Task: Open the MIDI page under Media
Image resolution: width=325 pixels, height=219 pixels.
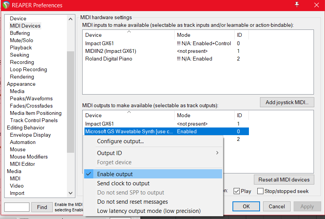Action: tap(15, 178)
